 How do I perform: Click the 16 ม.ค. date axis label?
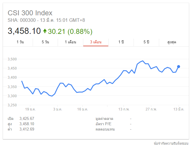click(83, 109)
